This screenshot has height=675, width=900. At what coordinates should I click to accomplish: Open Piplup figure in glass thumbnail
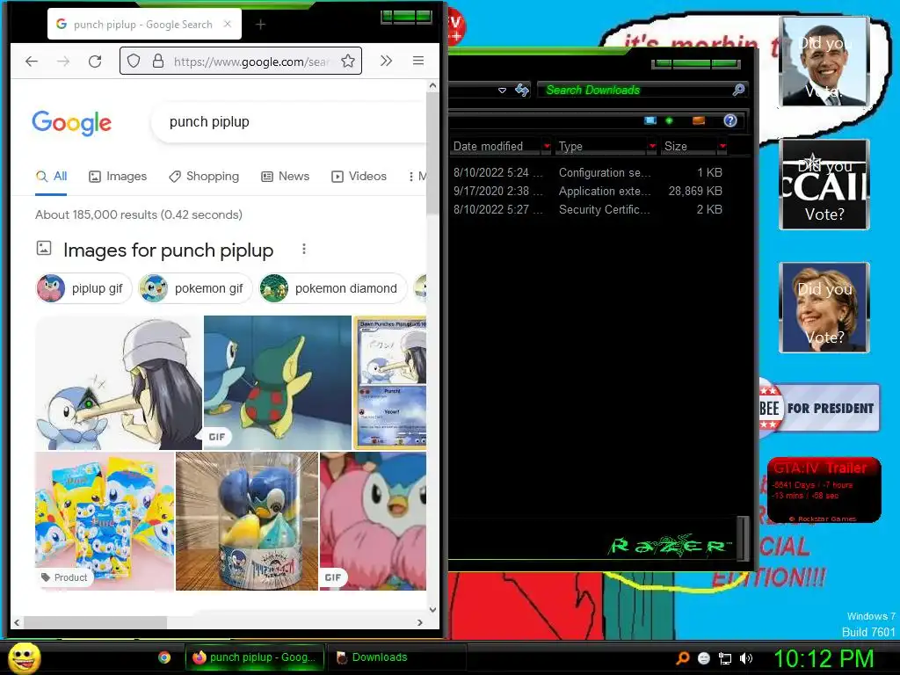coord(247,521)
